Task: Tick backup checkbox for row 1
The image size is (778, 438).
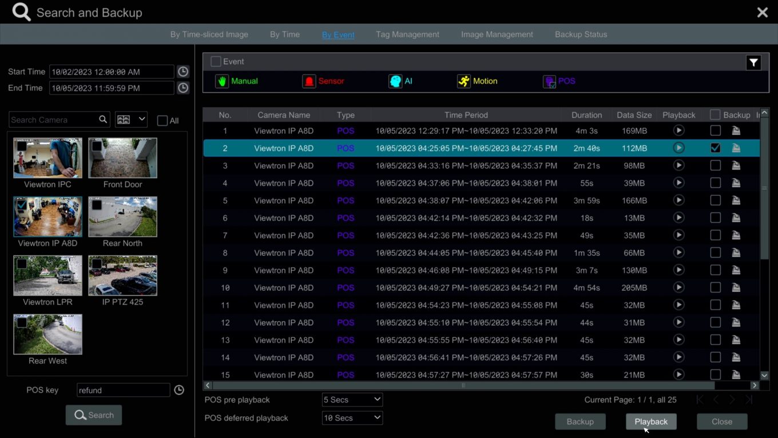Action: tap(715, 131)
